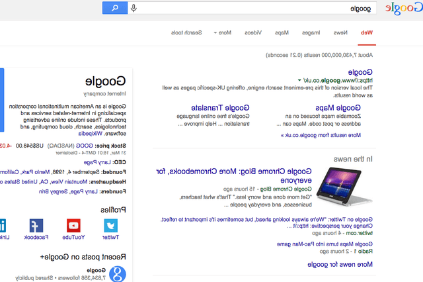Open the YouTube profile icon
Image resolution: width=423 pixels, height=282 pixels.
pos(73,226)
